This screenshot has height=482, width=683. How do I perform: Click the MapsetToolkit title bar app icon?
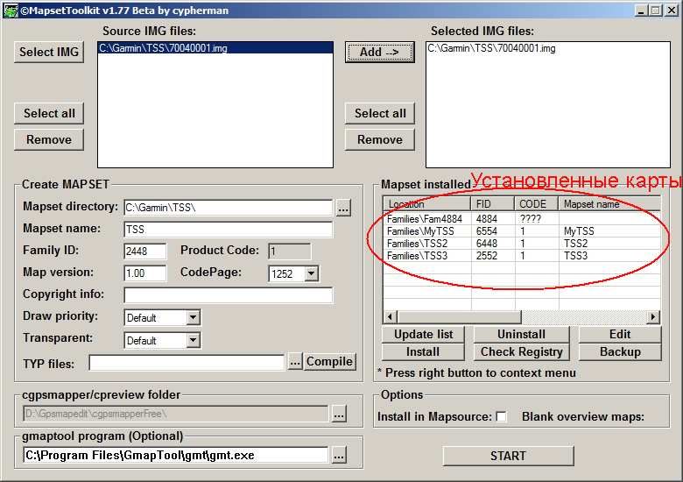coord(10,11)
